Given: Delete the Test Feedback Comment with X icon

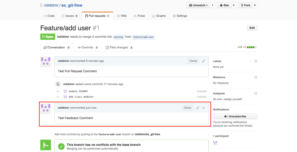Looking at the screenshot, I should (x=203, y=108).
